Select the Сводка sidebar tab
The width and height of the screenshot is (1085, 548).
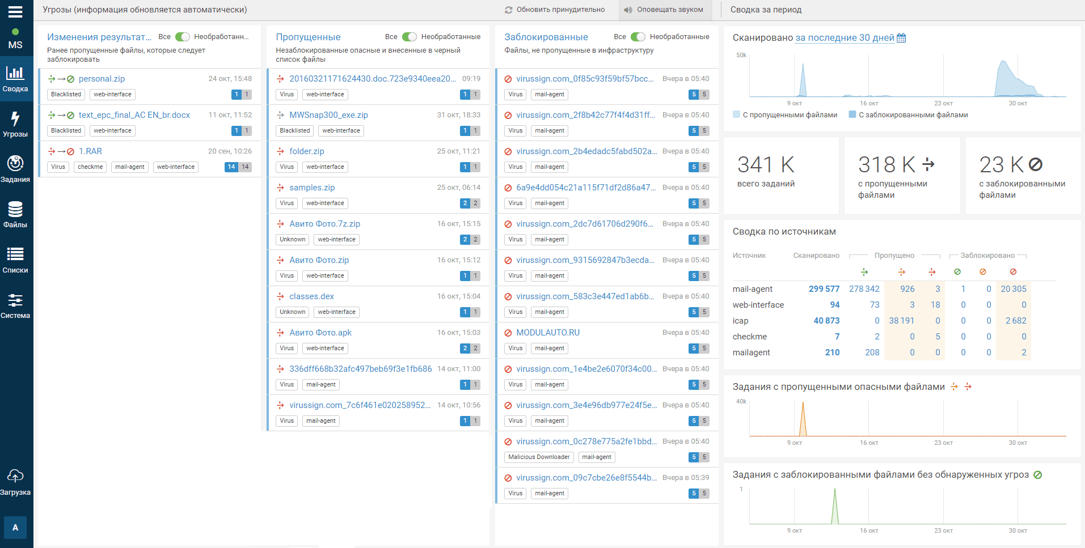pos(15,79)
